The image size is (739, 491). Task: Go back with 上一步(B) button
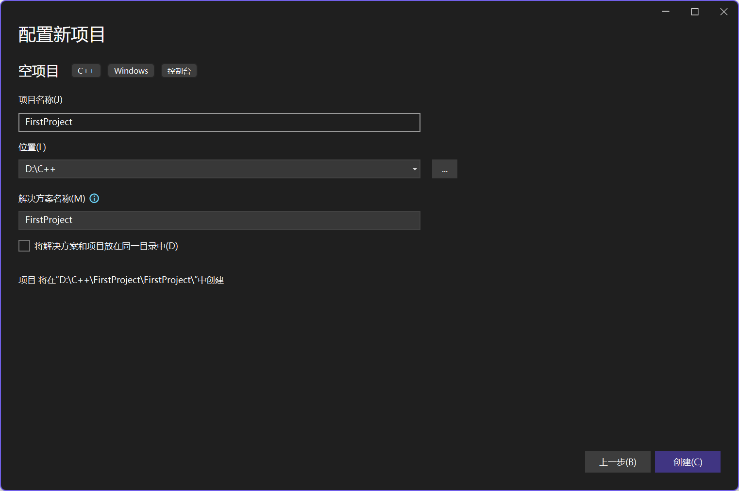click(617, 462)
